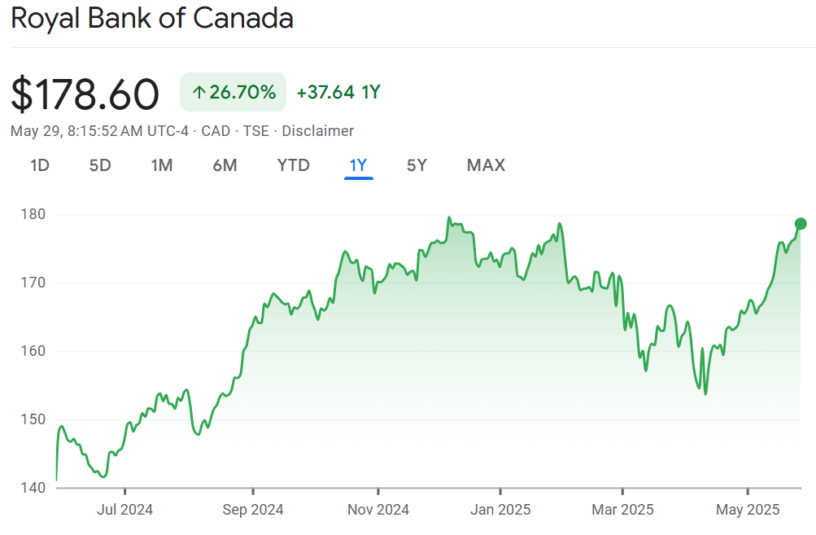Click the green endpoint dot on chart line
The height and width of the screenshot is (535, 816).
(801, 224)
